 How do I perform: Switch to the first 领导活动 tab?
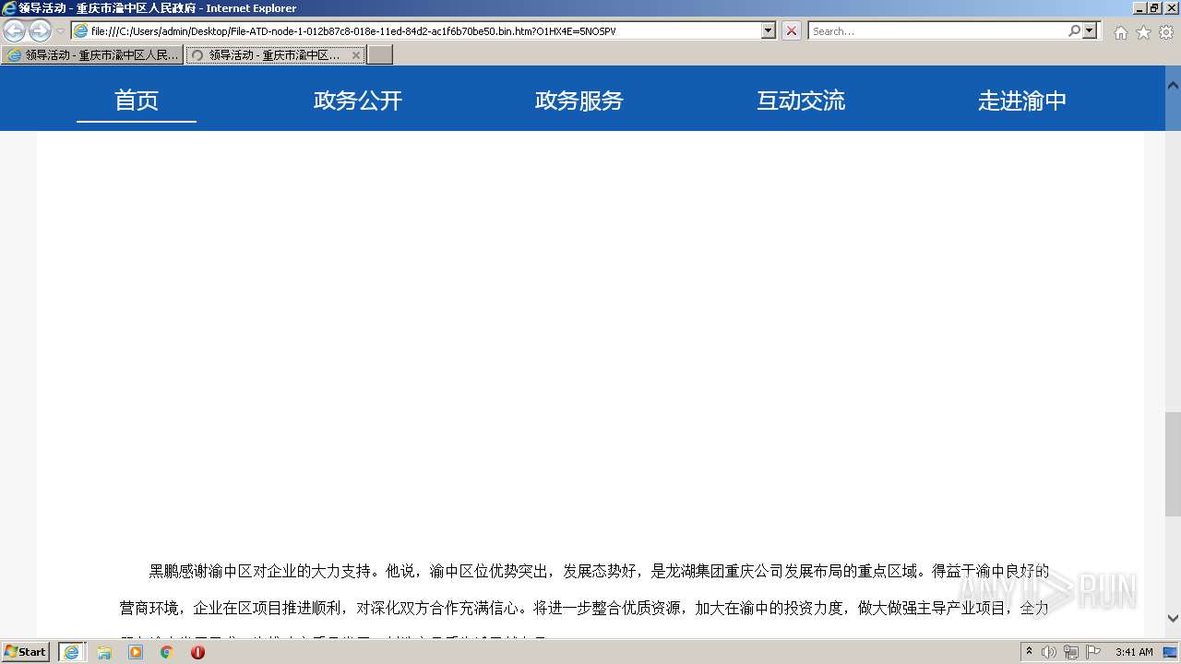tap(92, 55)
